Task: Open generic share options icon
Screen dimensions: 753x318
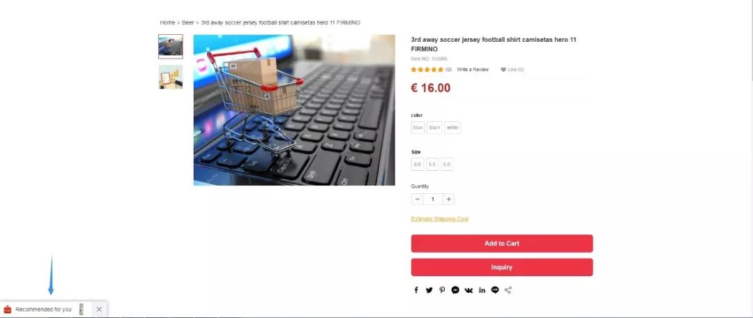Action: click(508, 290)
